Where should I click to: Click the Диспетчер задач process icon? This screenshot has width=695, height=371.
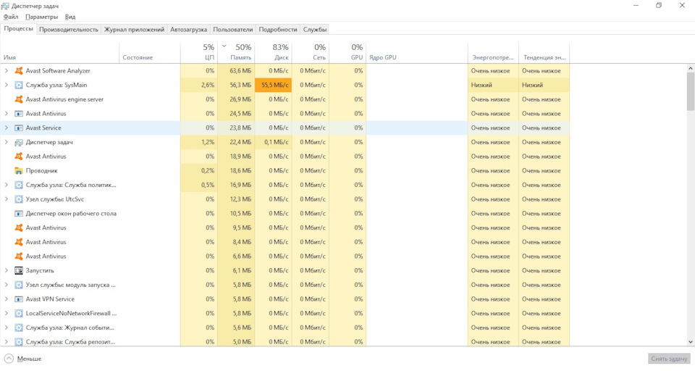tap(19, 142)
